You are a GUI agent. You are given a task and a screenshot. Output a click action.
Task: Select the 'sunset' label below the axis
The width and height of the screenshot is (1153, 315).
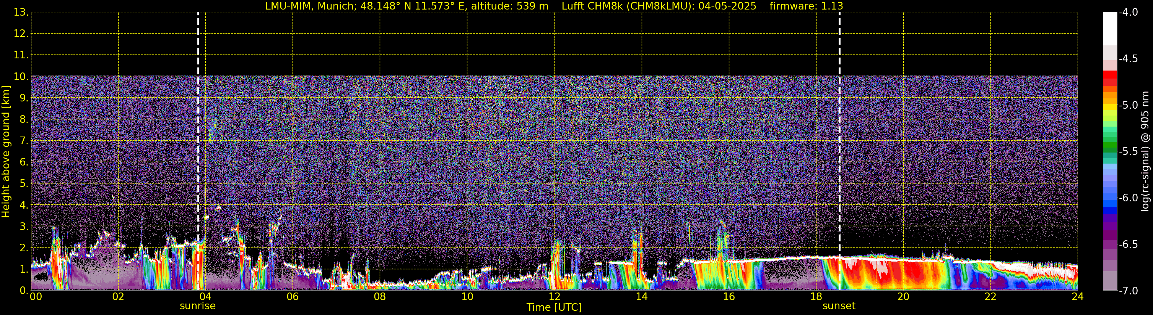(x=839, y=306)
